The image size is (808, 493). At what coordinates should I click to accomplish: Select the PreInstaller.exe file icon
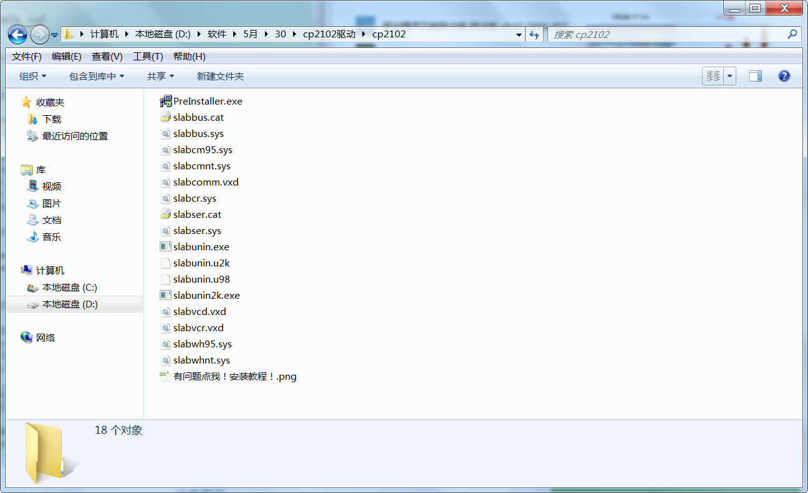tap(166, 101)
